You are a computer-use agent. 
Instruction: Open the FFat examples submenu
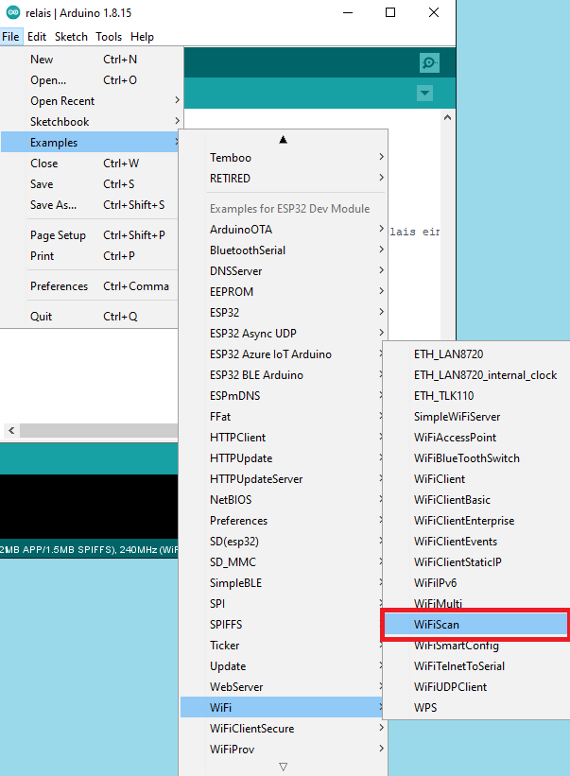282,417
